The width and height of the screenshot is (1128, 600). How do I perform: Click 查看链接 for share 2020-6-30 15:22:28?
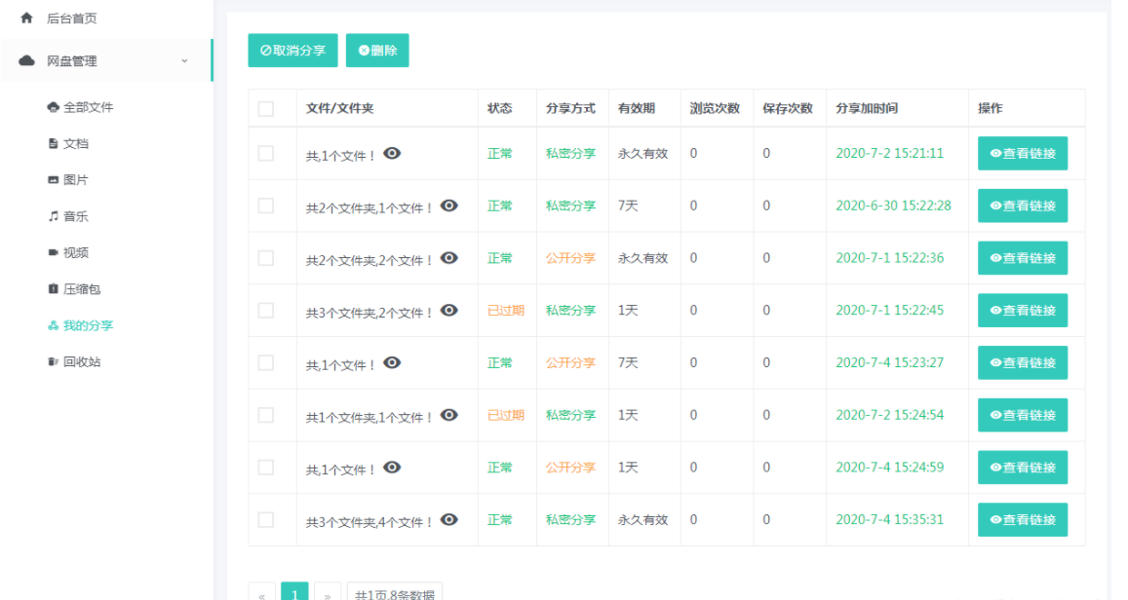1023,206
